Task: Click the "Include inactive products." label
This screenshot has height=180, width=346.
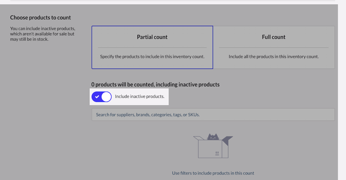Action: point(140,96)
